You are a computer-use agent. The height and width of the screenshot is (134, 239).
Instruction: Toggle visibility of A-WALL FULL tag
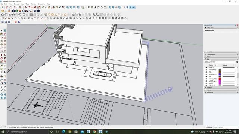pyautogui.click(x=207, y=79)
